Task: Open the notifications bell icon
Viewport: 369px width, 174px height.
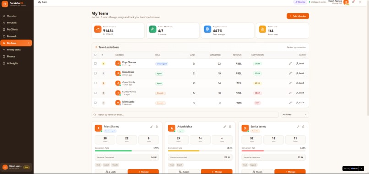Action: click(353, 2)
